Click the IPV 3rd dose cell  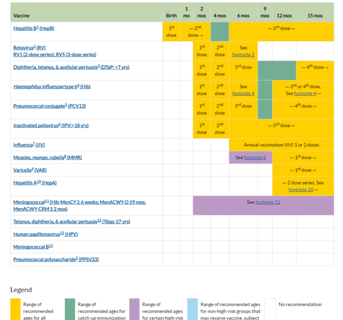[x=282, y=129]
